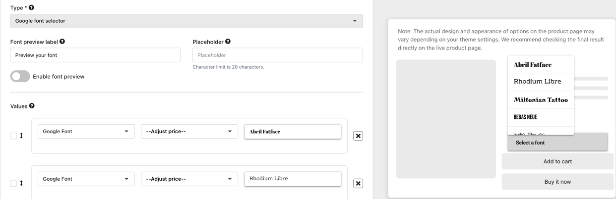Image resolution: width=616 pixels, height=199 pixels.
Task: Show help icon for Font preview label
Action: pos(62,42)
